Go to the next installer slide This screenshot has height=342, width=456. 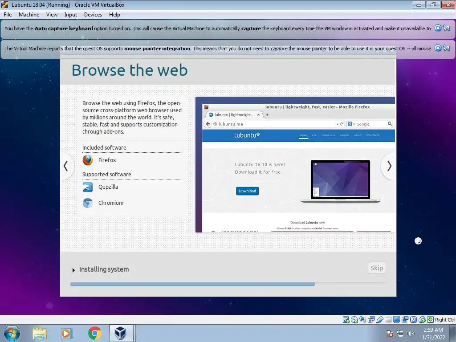pos(389,166)
